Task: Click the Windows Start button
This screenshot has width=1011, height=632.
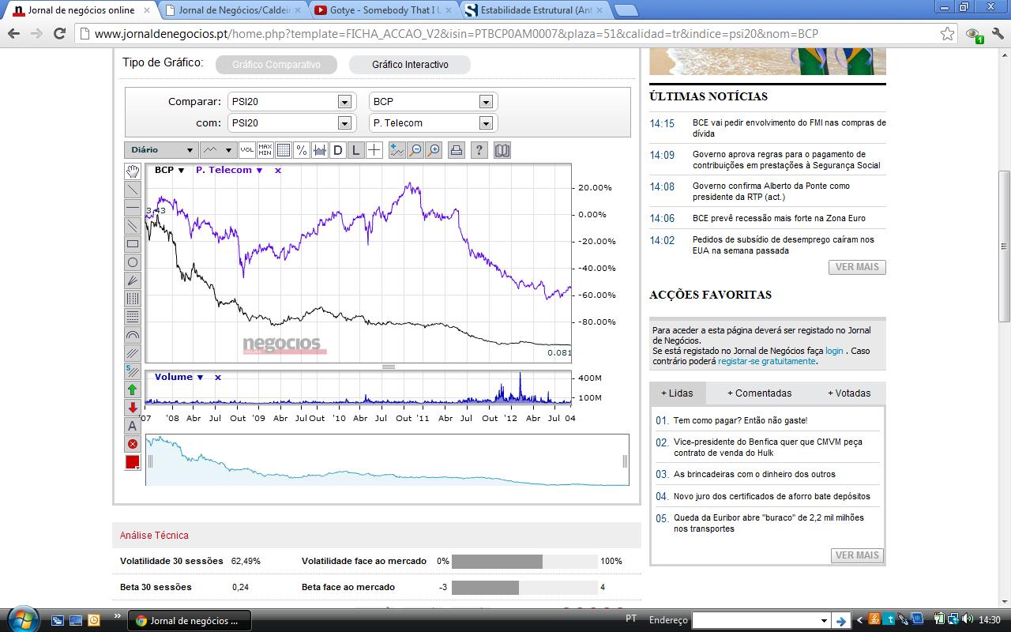Action: (21, 619)
